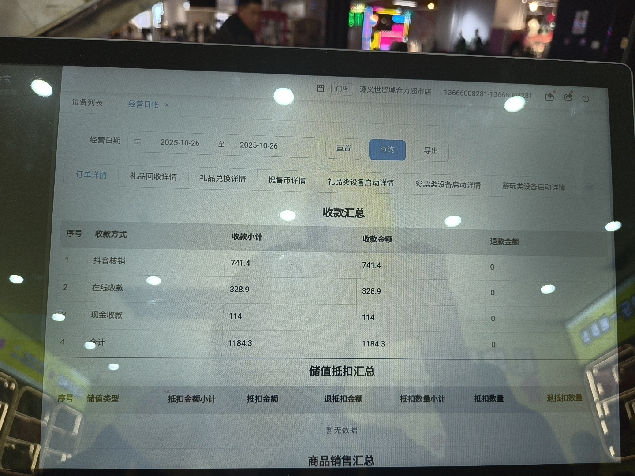This screenshot has height=476, width=635.
Task: Switch to 游玩类设备启动详情 tab
Action: coord(533,187)
